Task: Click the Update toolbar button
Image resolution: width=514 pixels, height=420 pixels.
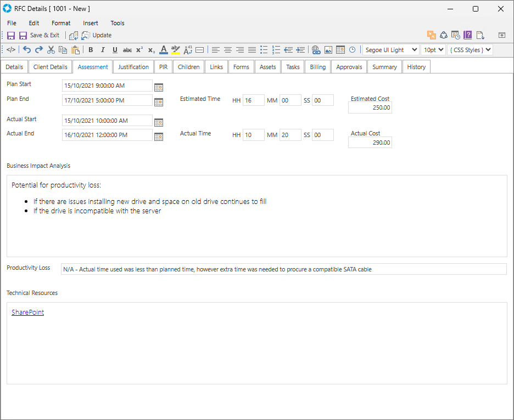Action: pyautogui.click(x=97, y=35)
